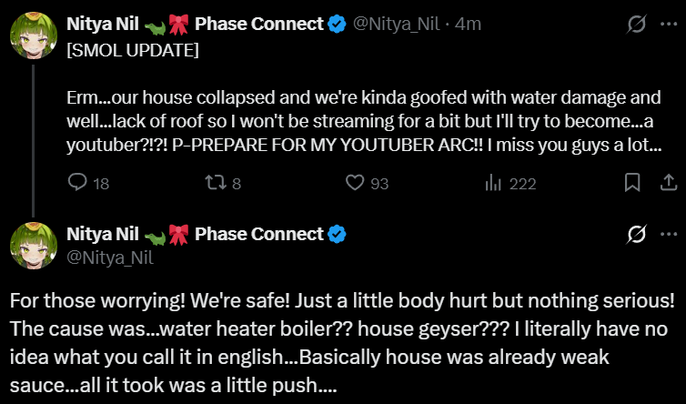Screen dimensions: 686x404
Task: Open replies on the SMOL UPDATE tweet
Action: 88,183
